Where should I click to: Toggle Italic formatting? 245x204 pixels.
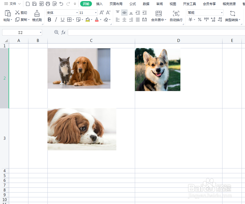click(56, 19)
